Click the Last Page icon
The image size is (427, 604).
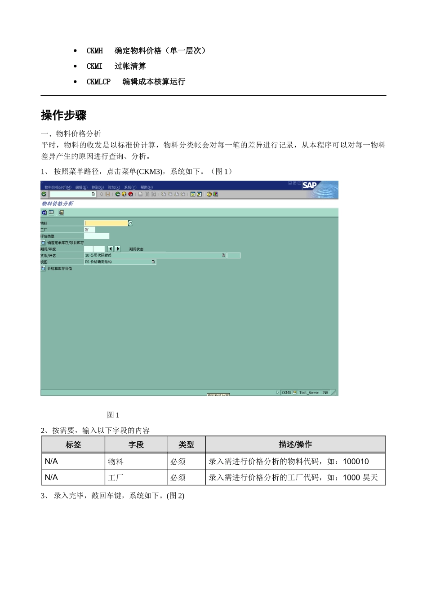(x=183, y=194)
